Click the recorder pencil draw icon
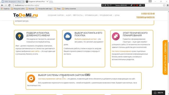Viewport: 169px width, 95px height. (x=132, y=5)
